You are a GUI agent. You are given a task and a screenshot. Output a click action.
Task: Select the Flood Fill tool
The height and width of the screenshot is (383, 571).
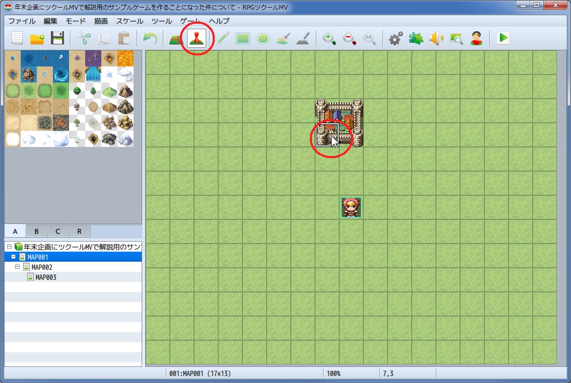coord(283,38)
